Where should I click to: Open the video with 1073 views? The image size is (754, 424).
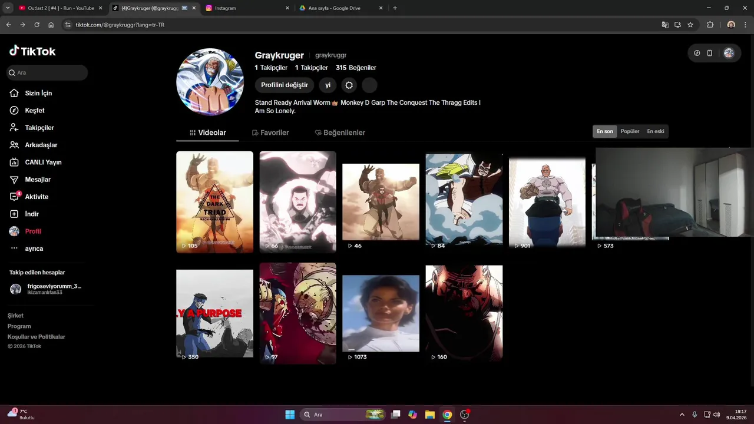tap(381, 313)
